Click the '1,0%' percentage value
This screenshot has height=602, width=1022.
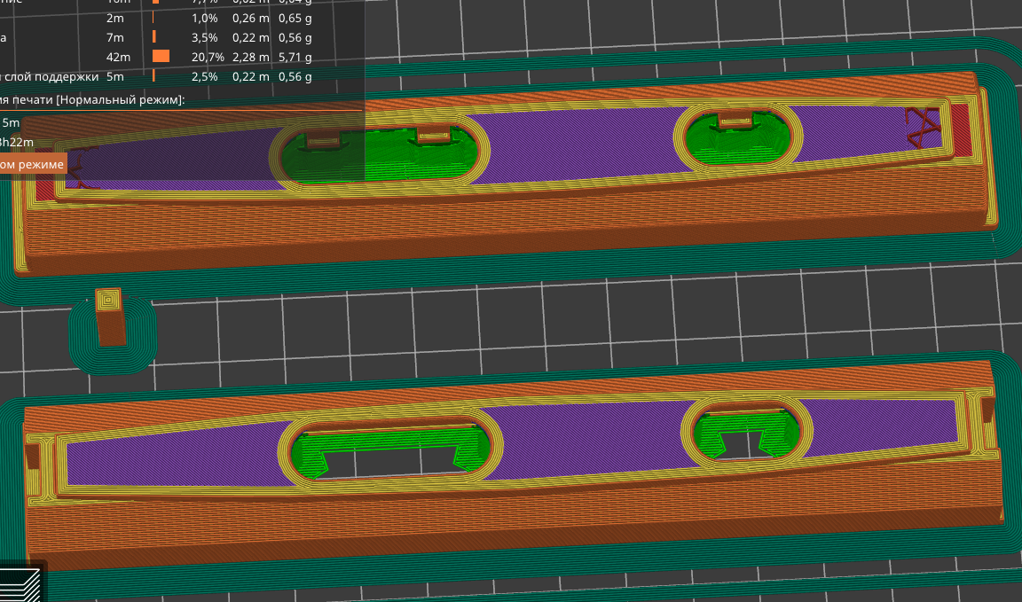[205, 18]
